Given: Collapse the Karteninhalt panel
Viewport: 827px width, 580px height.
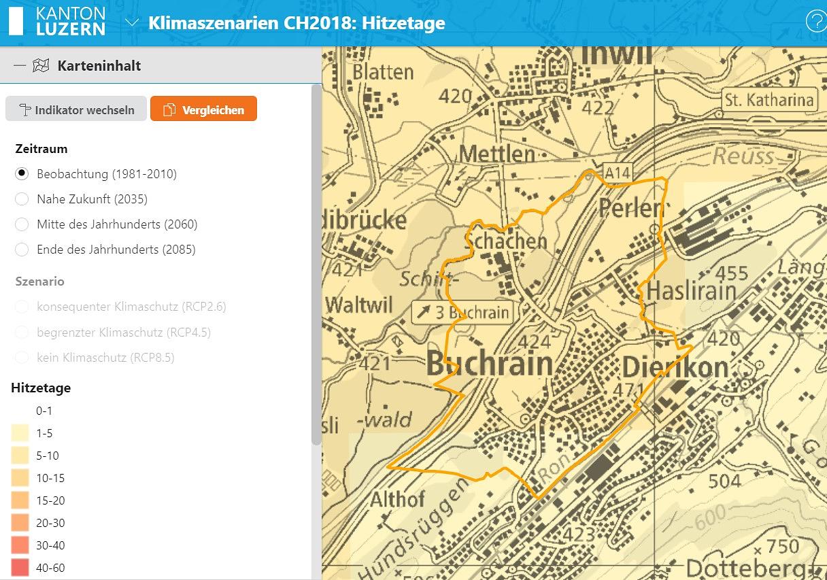Looking at the screenshot, I should click(x=19, y=65).
